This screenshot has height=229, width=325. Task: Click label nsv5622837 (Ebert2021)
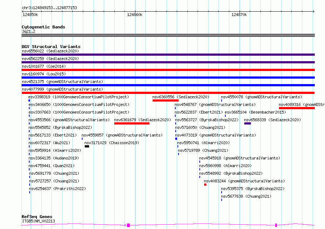tap(199, 112)
